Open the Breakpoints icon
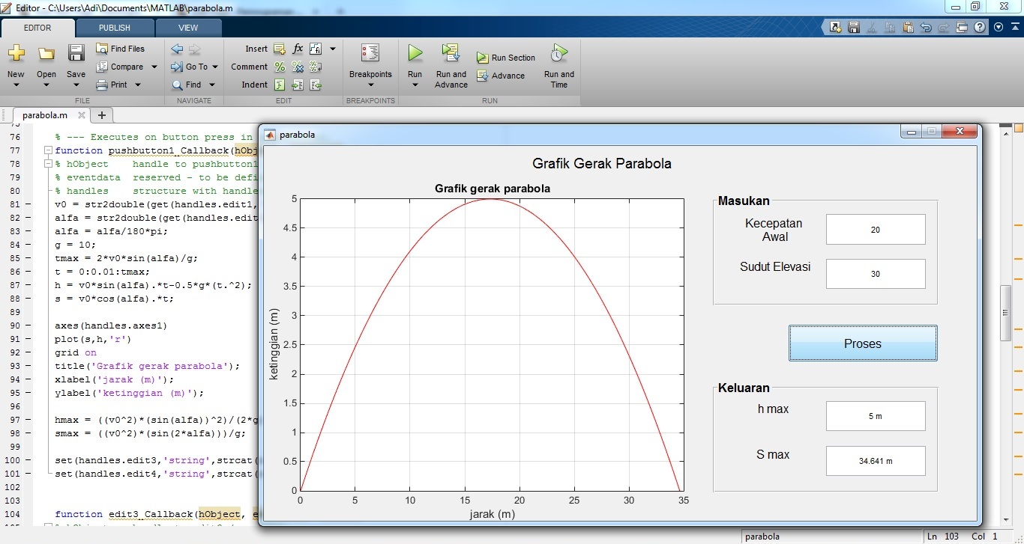Screen dimensions: 1024x544 tap(370, 53)
